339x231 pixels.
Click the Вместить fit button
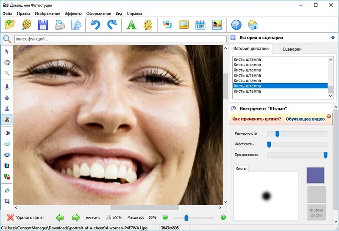click(x=93, y=218)
